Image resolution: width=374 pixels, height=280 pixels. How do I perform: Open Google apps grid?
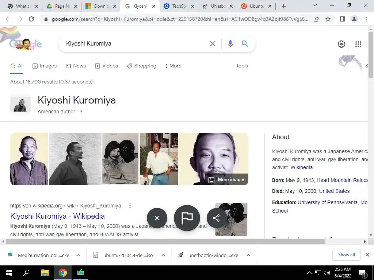358,44
